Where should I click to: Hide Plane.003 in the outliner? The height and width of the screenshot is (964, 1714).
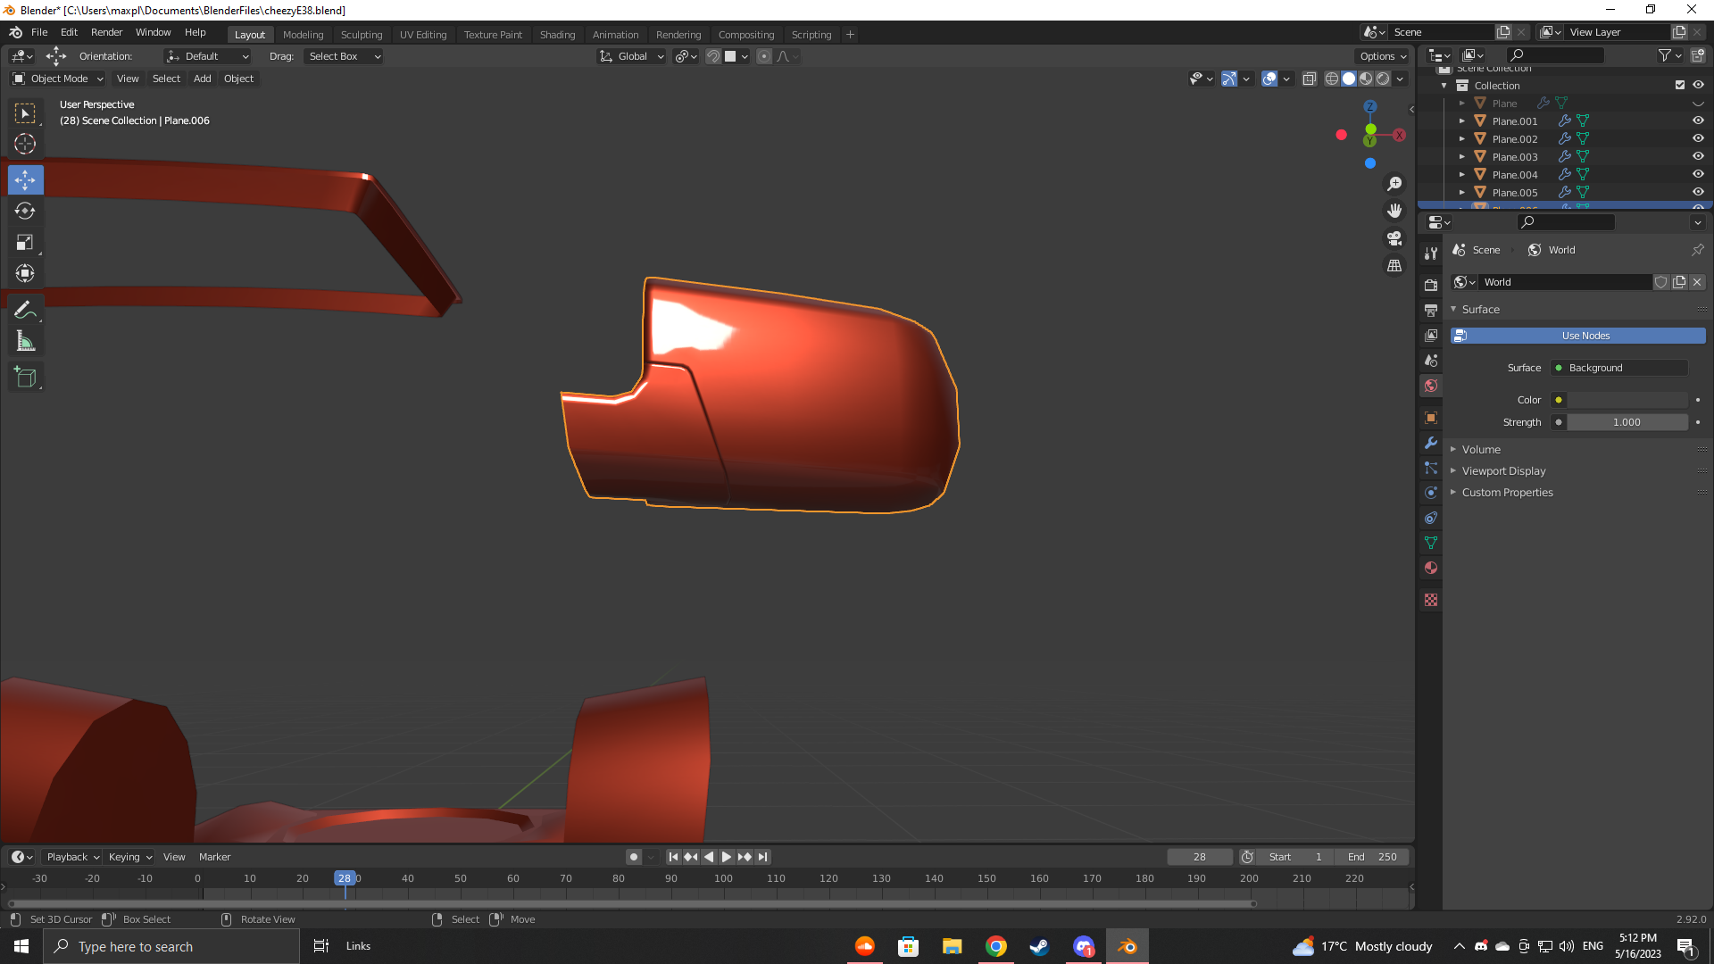(1698, 157)
